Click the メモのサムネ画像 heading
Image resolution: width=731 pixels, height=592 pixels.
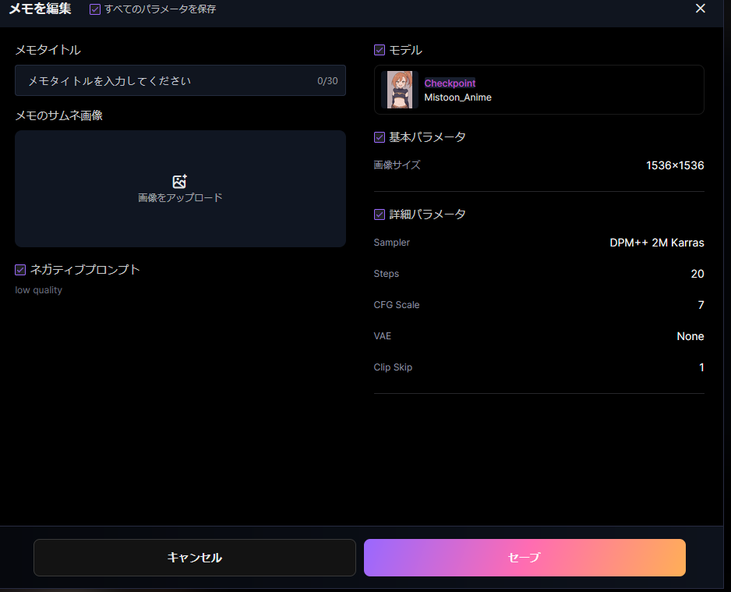pyautogui.click(x=59, y=115)
